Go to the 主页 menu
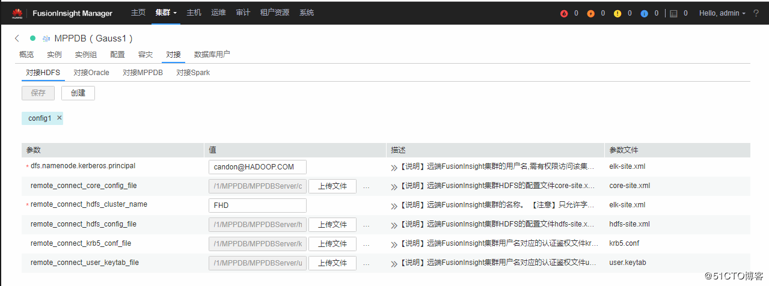The image size is (769, 286). (138, 13)
